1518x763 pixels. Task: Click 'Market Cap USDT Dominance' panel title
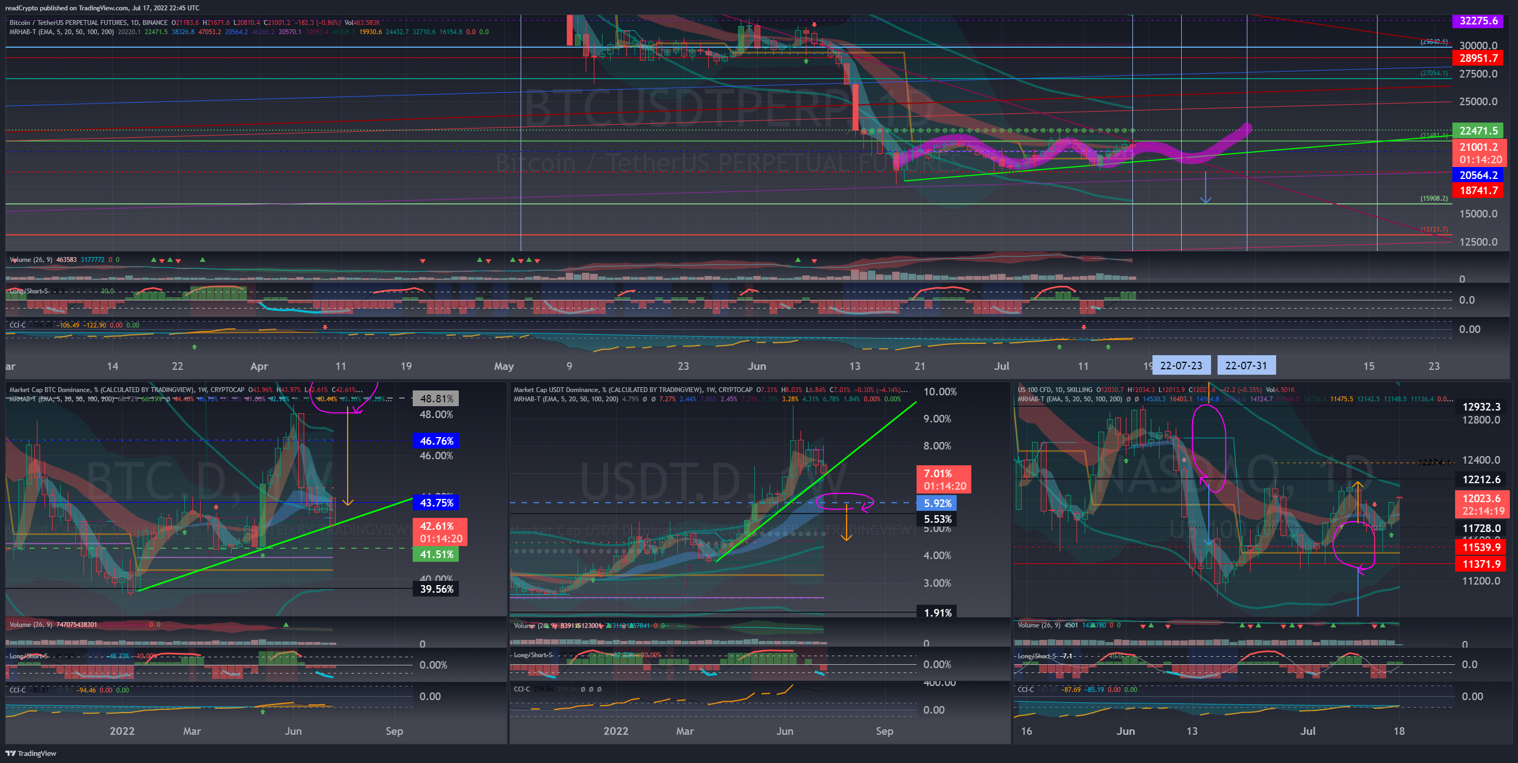559,389
